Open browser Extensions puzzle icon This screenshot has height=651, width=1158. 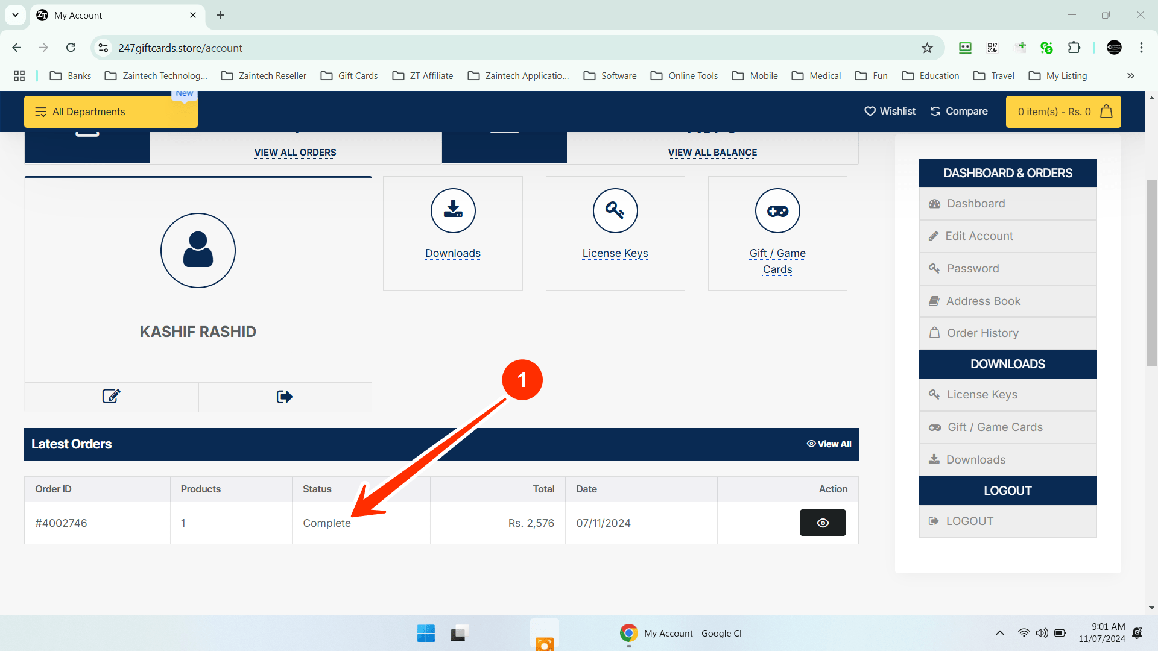click(1074, 48)
